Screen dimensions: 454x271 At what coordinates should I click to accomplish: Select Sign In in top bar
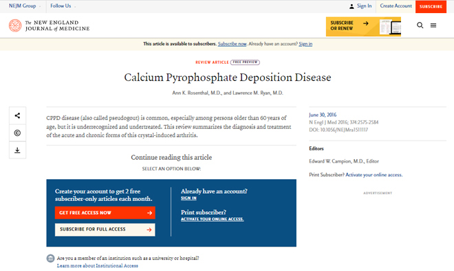(x=364, y=5)
